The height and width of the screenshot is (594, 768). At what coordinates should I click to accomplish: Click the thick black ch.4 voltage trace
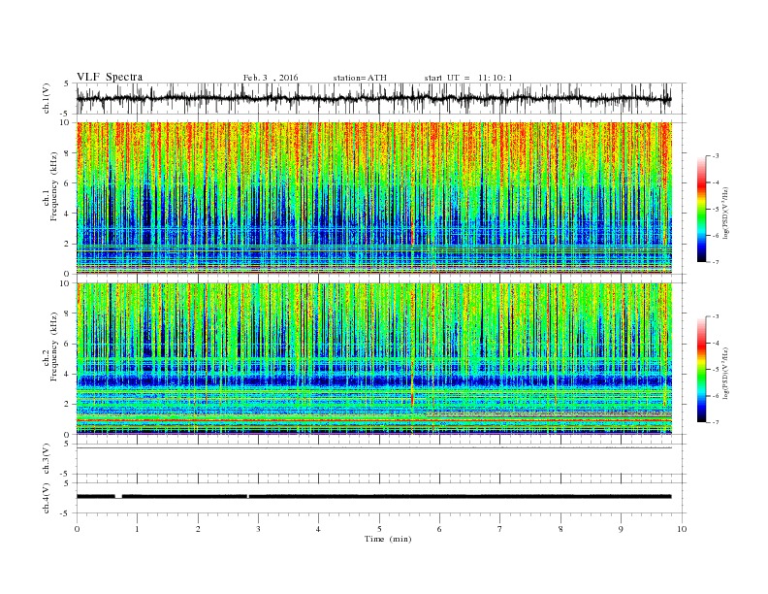tap(373, 497)
